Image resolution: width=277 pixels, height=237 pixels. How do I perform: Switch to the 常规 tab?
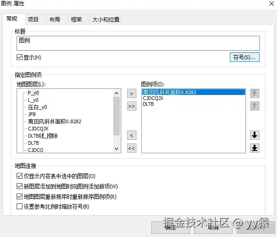point(14,19)
